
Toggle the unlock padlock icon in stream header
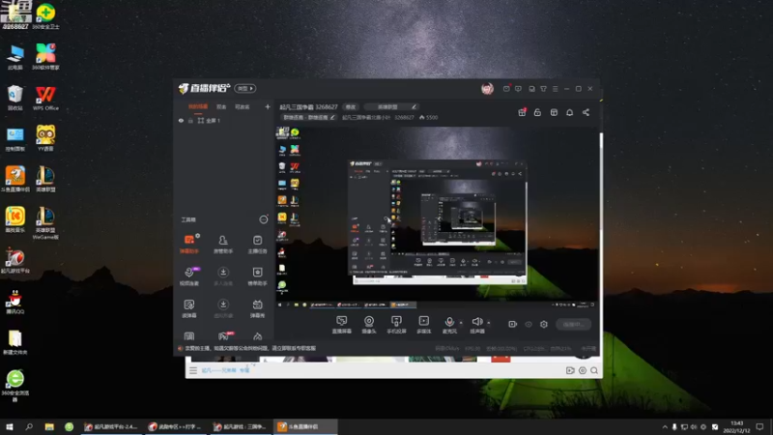(537, 112)
